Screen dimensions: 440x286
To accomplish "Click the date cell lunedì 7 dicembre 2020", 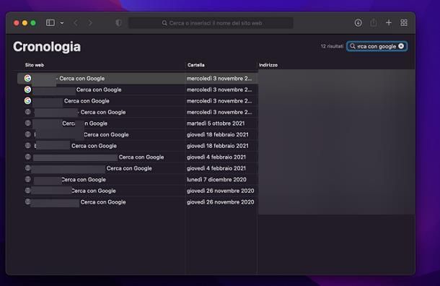I will tap(216, 180).
